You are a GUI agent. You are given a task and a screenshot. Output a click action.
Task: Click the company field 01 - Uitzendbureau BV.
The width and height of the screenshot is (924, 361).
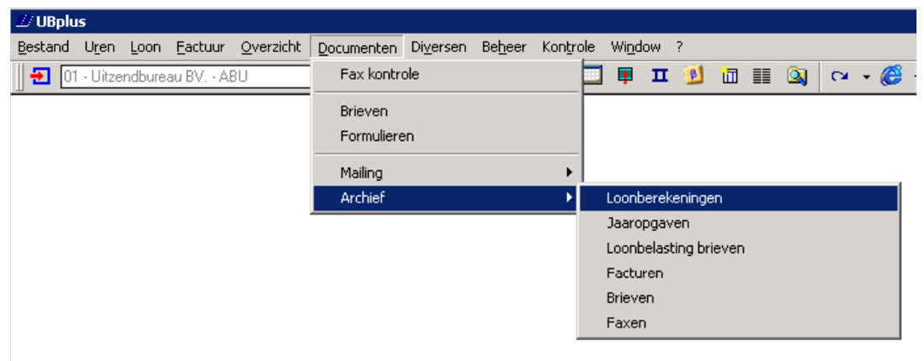pos(185,77)
